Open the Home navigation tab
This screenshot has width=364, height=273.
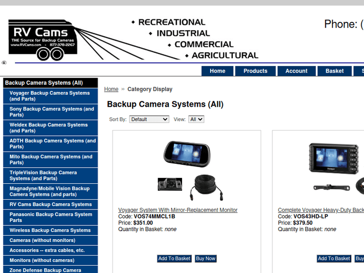[x=217, y=71]
